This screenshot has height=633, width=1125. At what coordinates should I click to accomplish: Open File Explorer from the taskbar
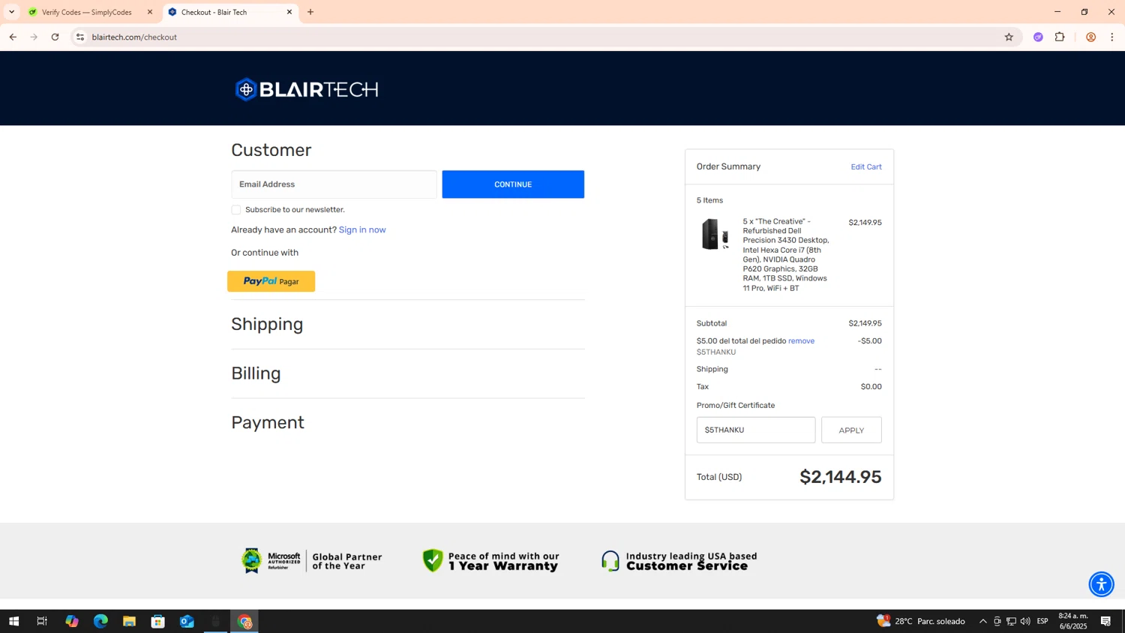click(129, 621)
